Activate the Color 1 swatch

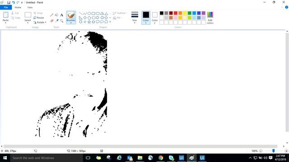146,18
